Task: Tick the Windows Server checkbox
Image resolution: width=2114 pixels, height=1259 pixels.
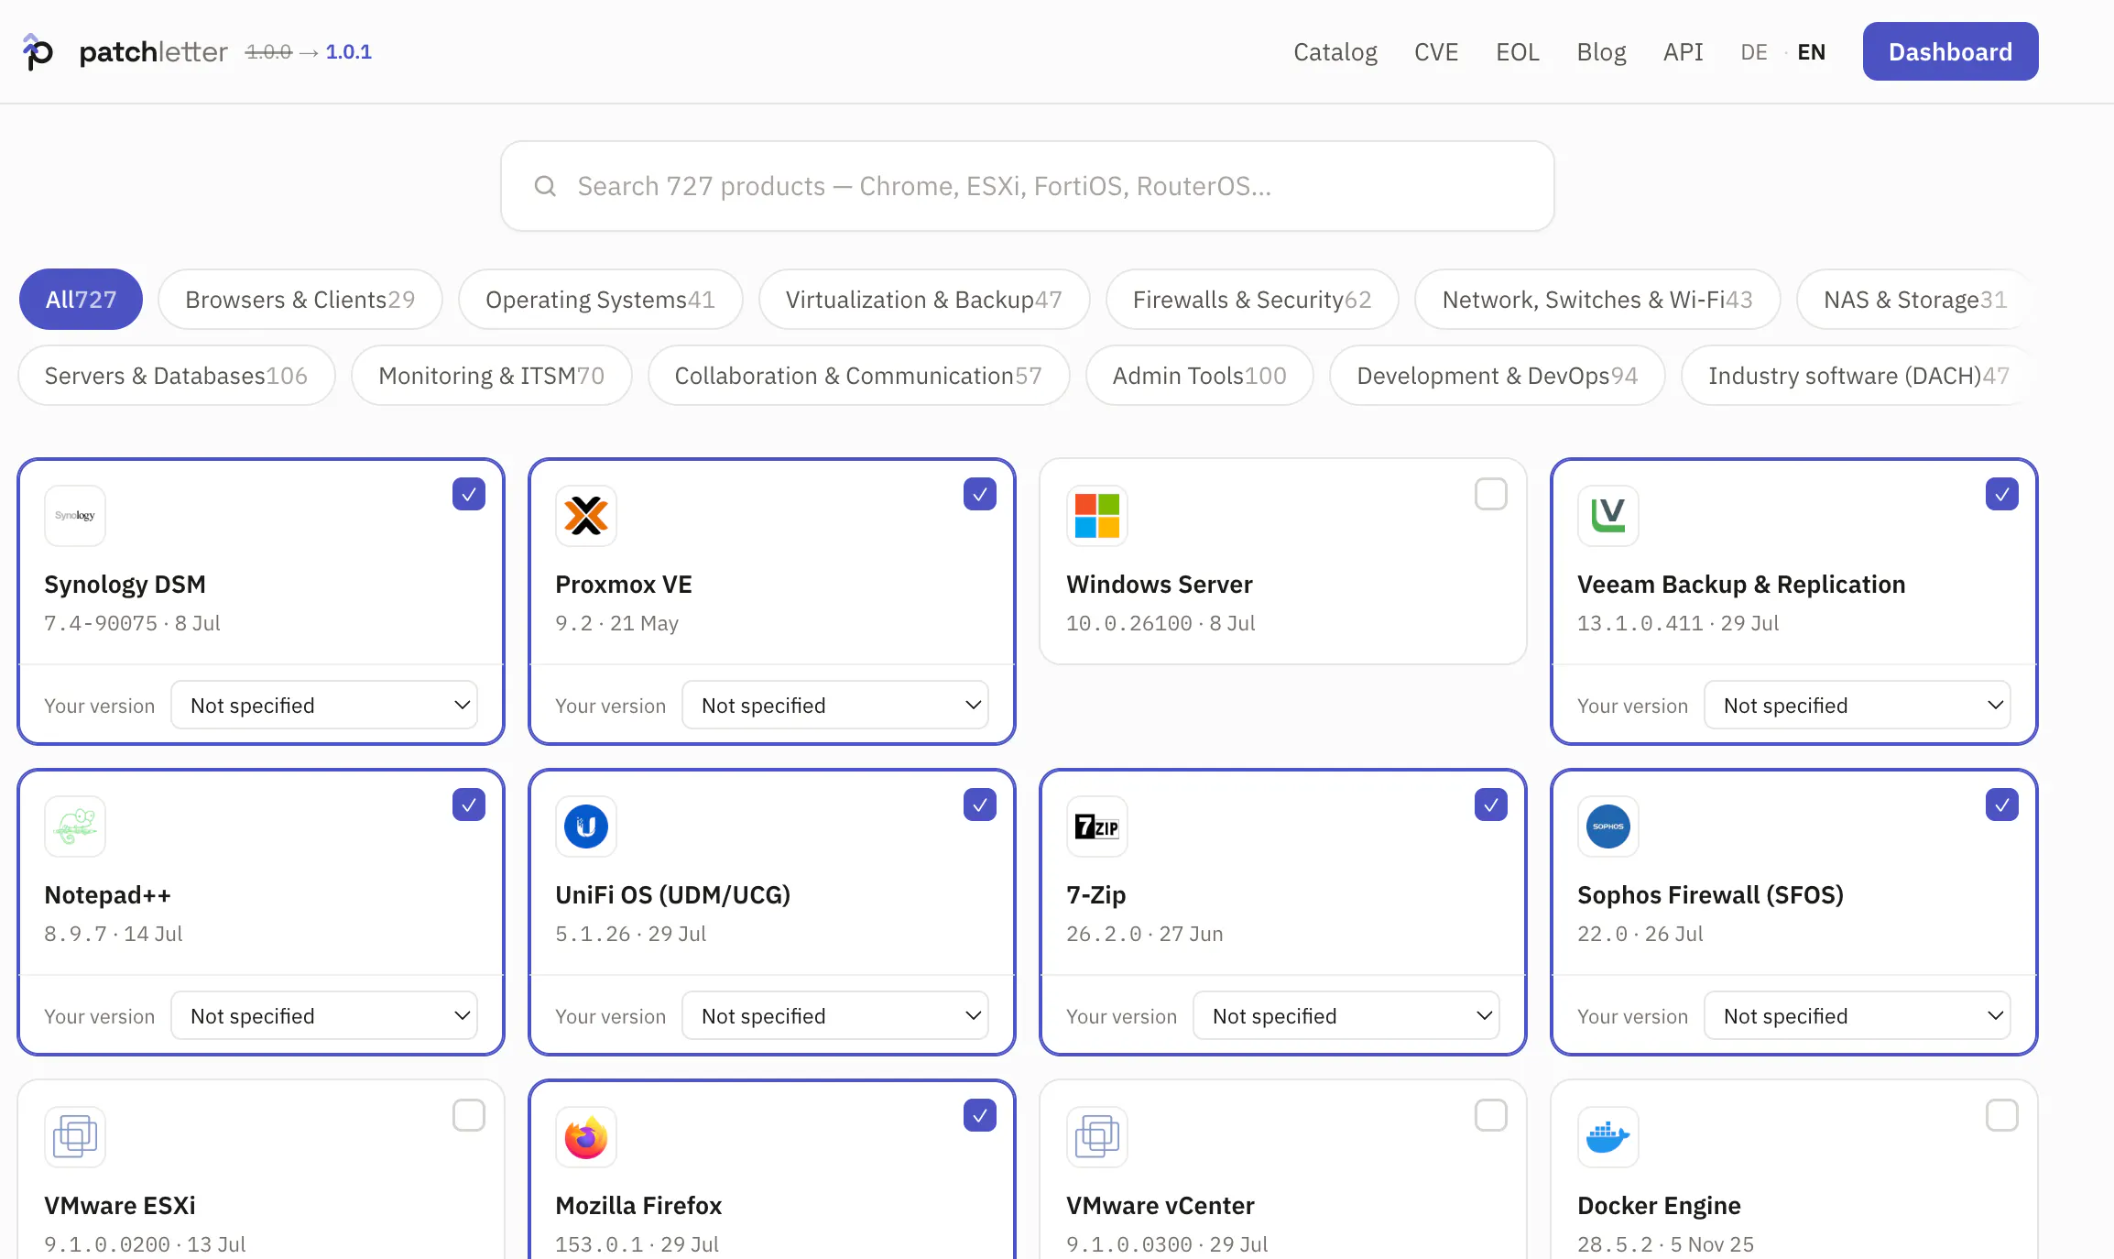Action: click(1491, 494)
